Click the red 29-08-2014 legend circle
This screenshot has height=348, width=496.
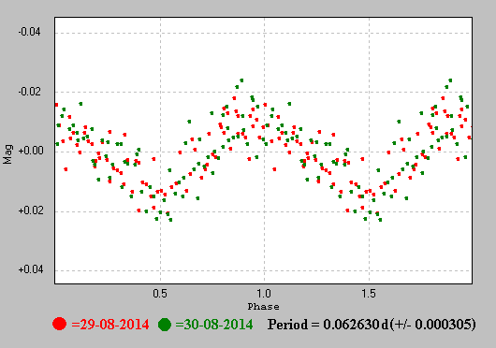[x=60, y=324]
